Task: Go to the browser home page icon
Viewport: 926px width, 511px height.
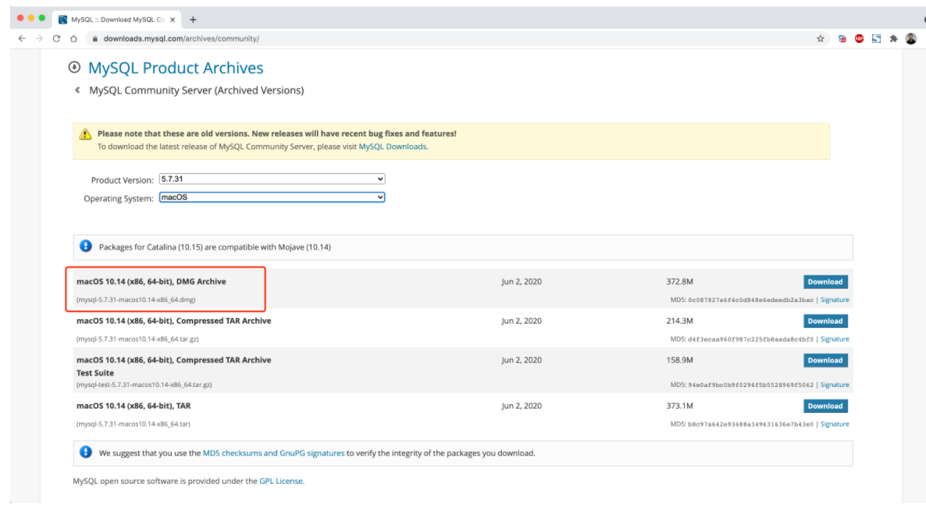Action: coord(73,38)
